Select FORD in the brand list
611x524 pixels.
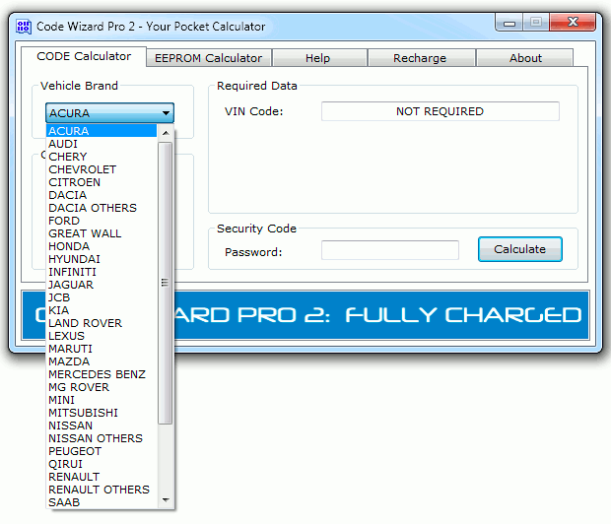pos(102,221)
